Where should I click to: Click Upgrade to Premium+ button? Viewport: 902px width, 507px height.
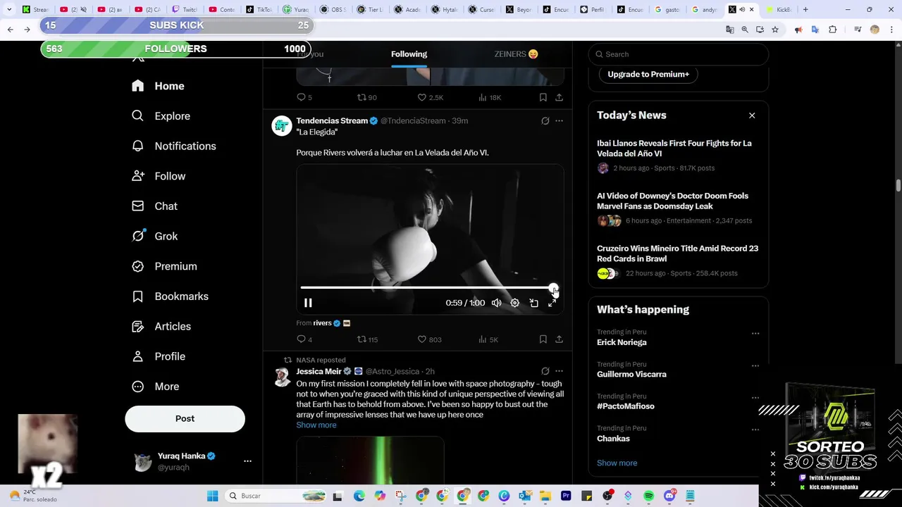(648, 74)
